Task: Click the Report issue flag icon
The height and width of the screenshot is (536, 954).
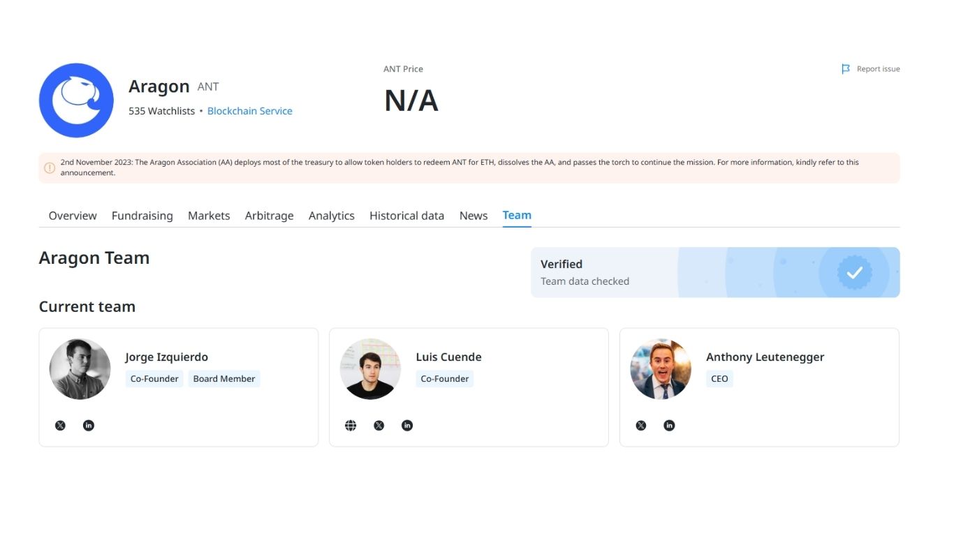Action: [846, 68]
